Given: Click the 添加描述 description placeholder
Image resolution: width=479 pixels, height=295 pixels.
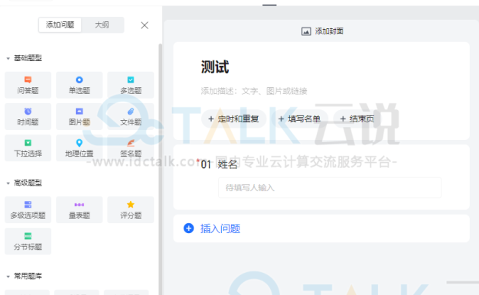Looking at the screenshot, I should click(x=254, y=91).
